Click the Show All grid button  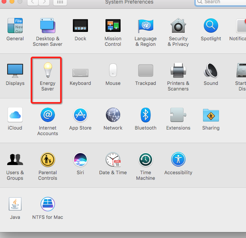click(60, 2)
